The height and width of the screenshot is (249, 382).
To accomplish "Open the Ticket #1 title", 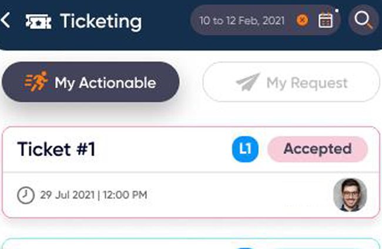I will click(x=56, y=149).
